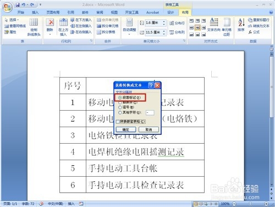Open the 单元格大小 group dialog launcher
The width and height of the screenshot is (275, 207).
pos(184,41)
